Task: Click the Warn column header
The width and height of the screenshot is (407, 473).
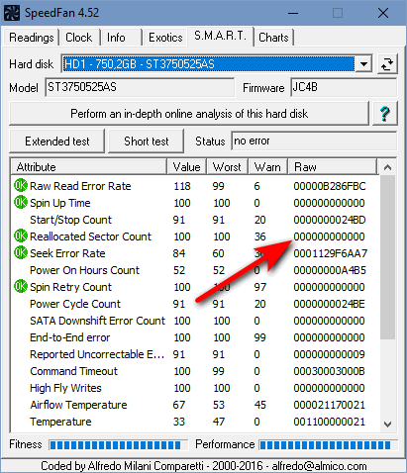Action: point(267,167)
